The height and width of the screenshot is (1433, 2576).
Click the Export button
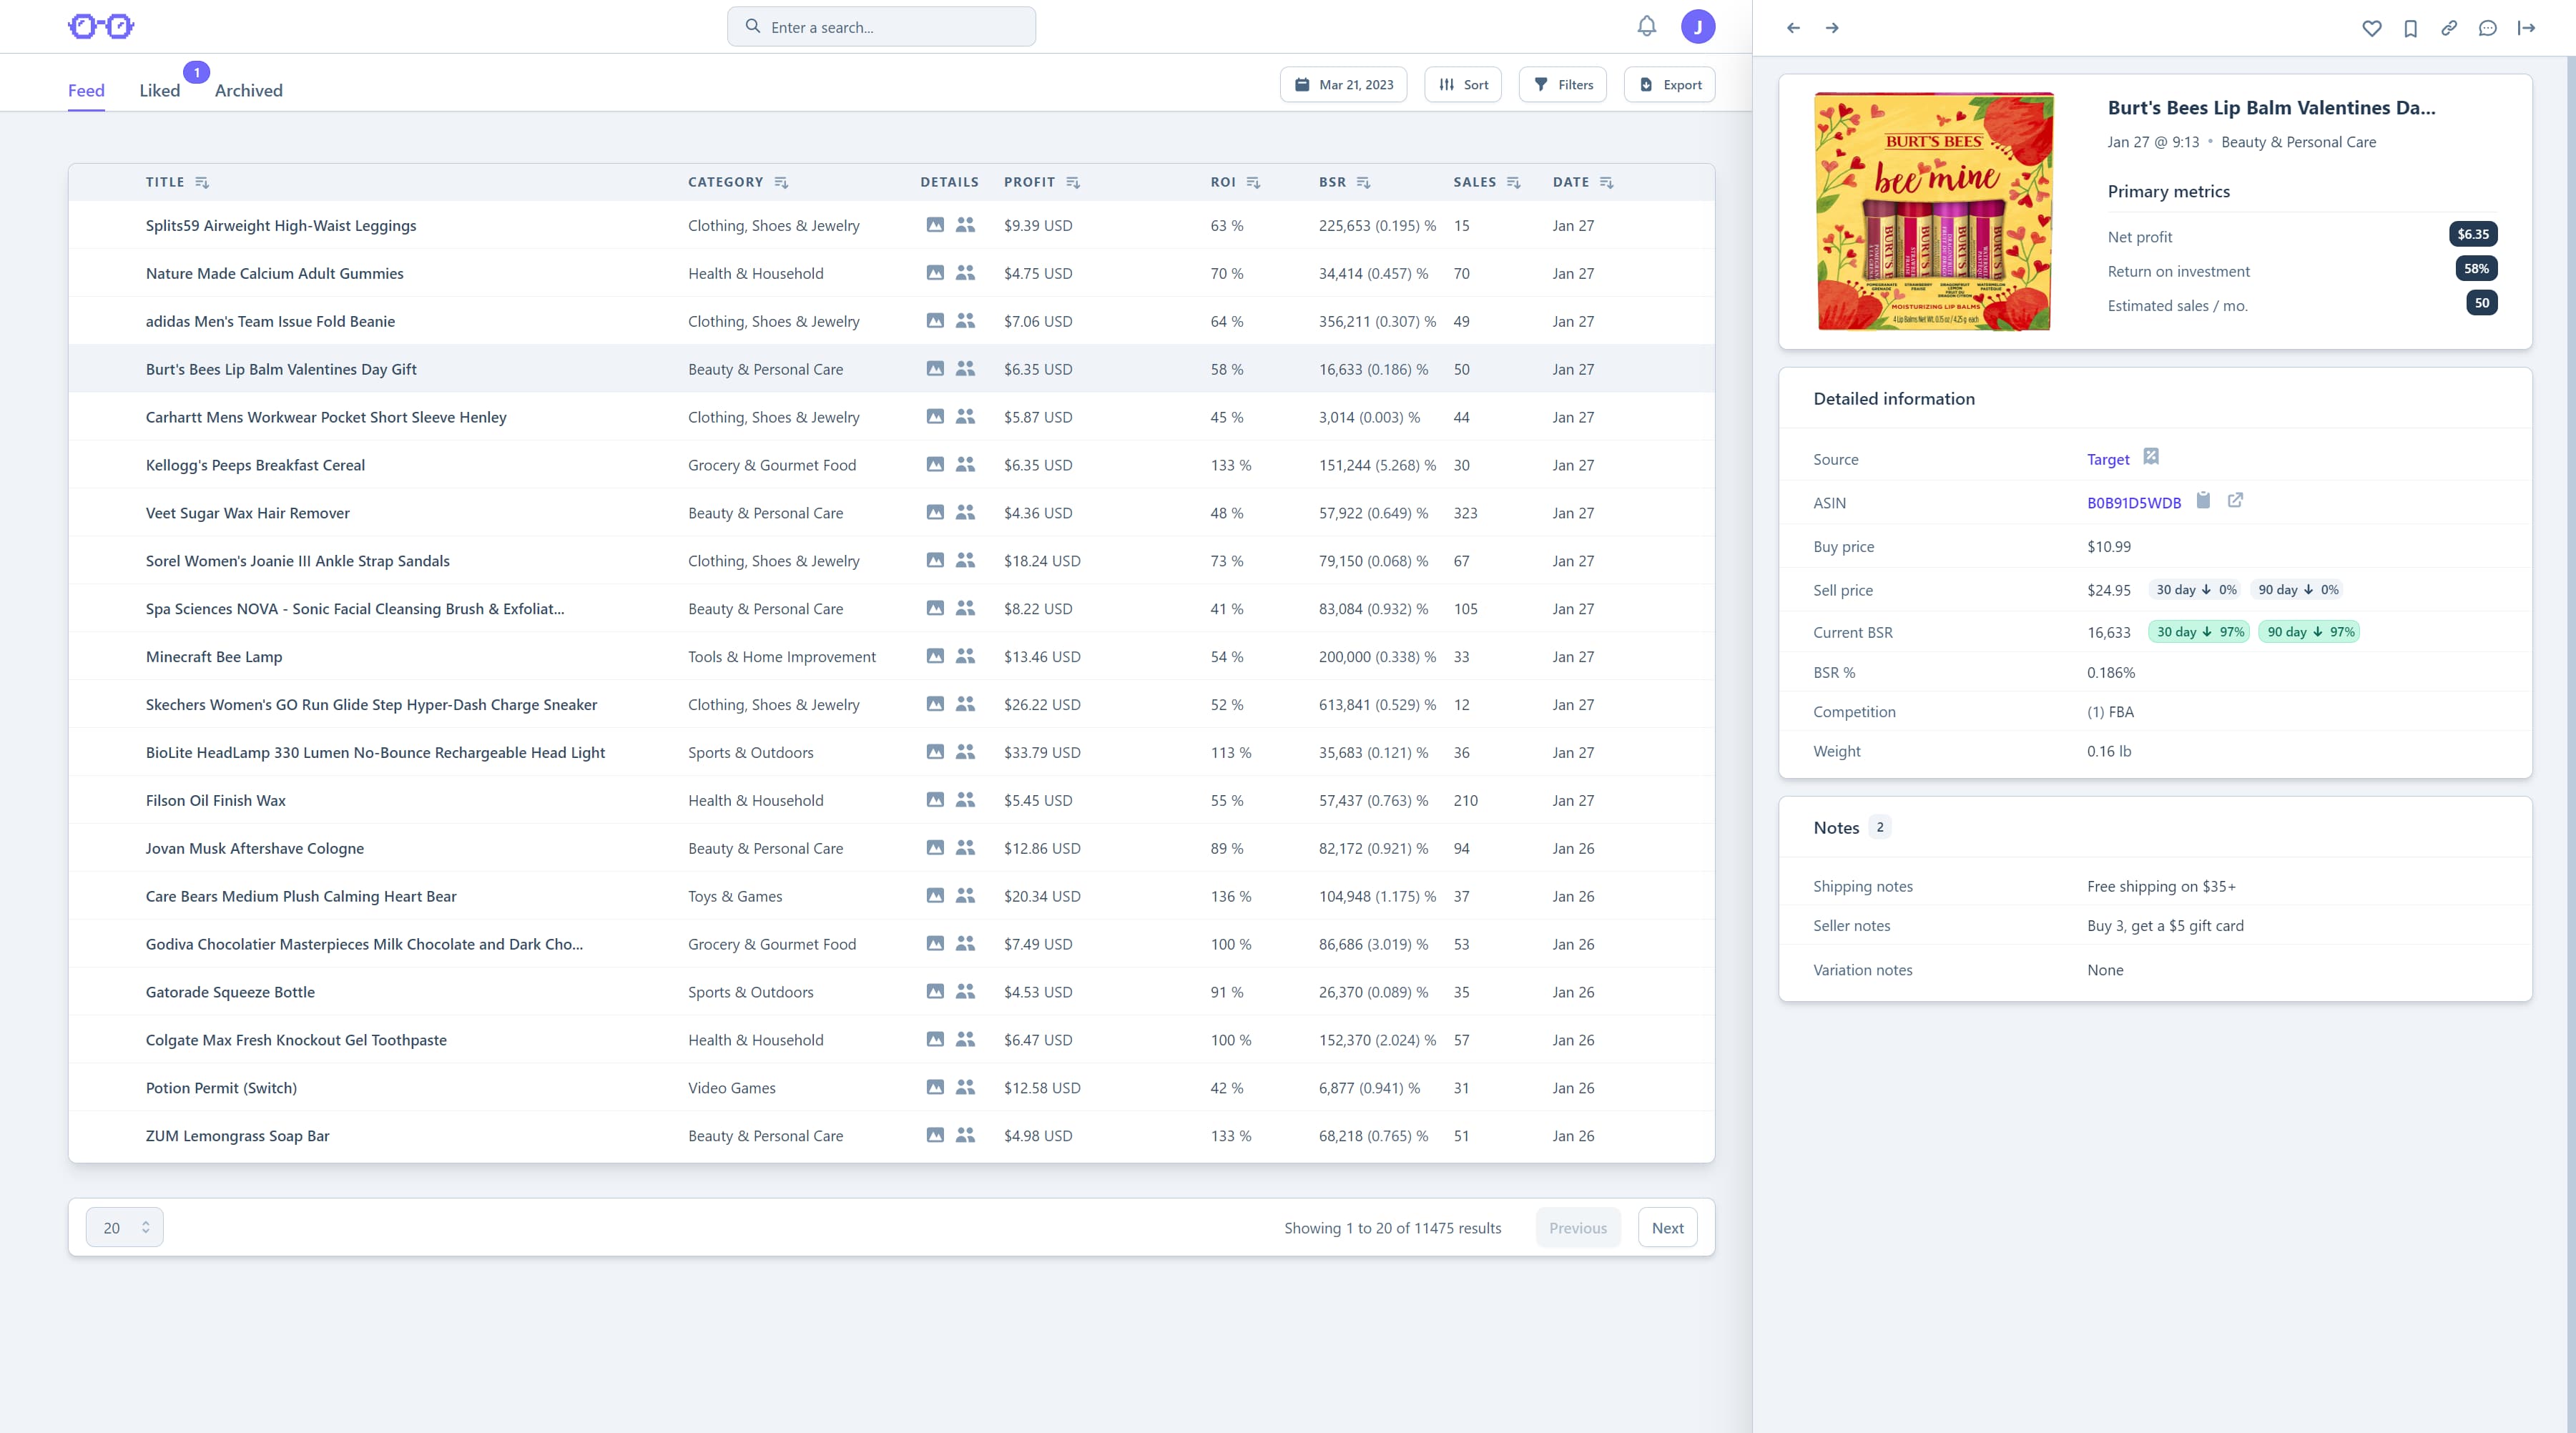pyautogui.click(x=1670, y=85)
